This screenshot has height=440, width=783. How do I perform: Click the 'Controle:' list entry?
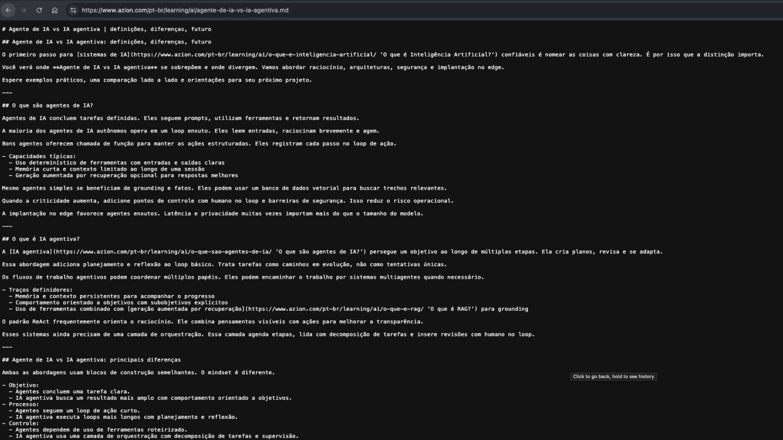[21, 423]
